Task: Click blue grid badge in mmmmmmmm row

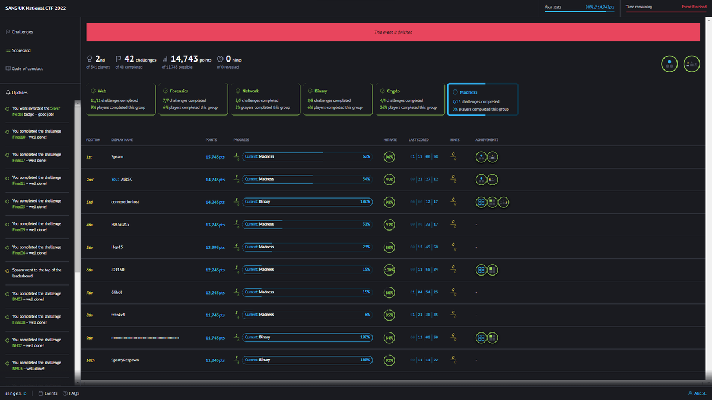Action: tap(481, 337)
